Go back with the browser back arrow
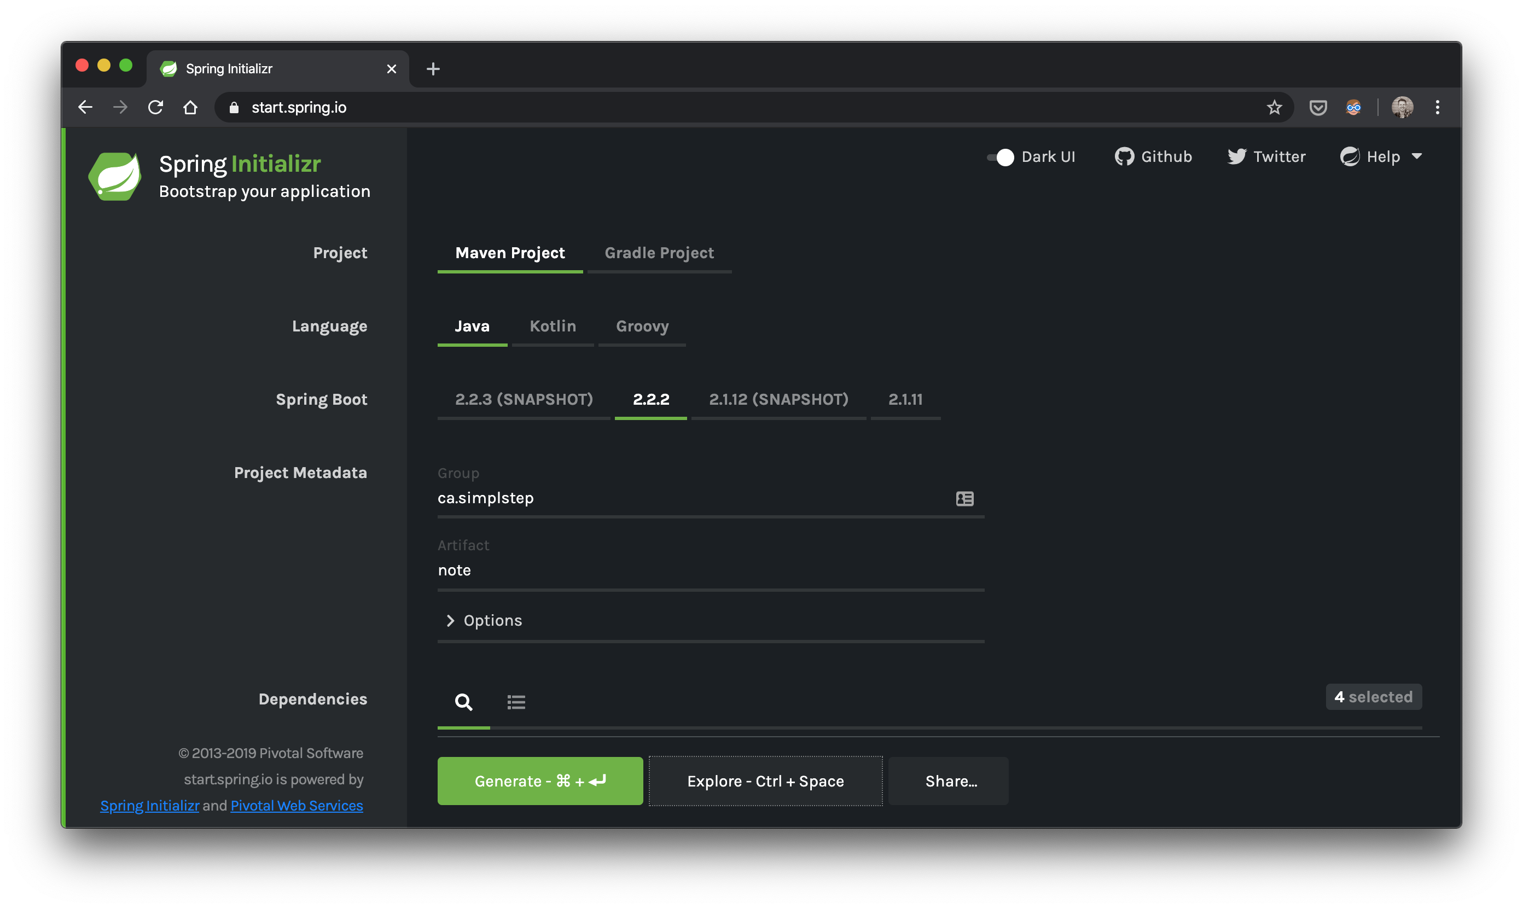This screenshot has height=909, width=1523. pyautogui.click(x=85, y=107)
